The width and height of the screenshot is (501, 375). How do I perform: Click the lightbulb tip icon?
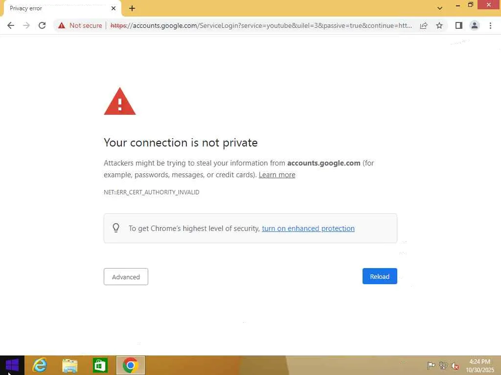point(116,228)
